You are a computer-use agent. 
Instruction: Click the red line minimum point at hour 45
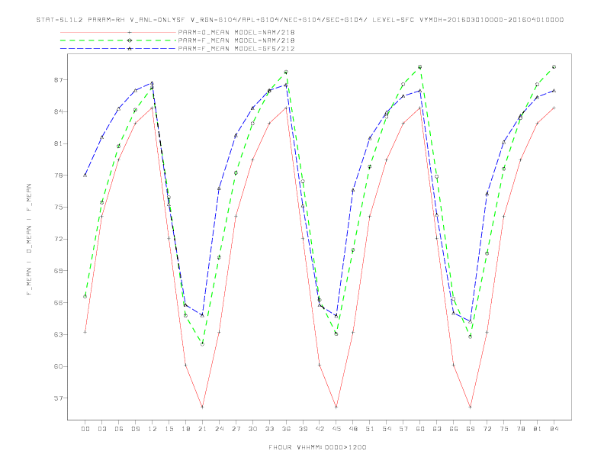point(336,407)
